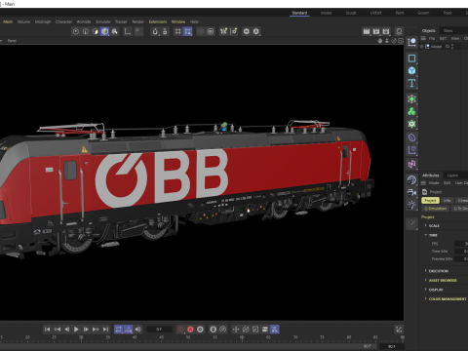Open the viewport Panel menu

[x=12, y=41]
